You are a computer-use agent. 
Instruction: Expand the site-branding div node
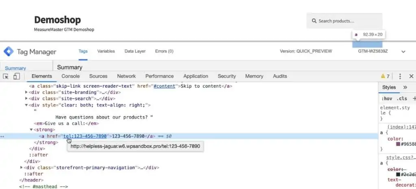pyautogui.click(x=26, y=92)
